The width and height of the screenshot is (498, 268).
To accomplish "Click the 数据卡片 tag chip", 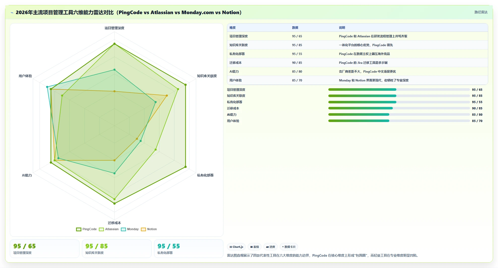I will click(289, 247).
